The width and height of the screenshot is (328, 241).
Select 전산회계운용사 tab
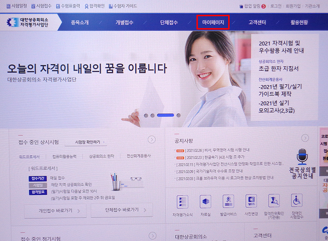(x=139, y=156)
